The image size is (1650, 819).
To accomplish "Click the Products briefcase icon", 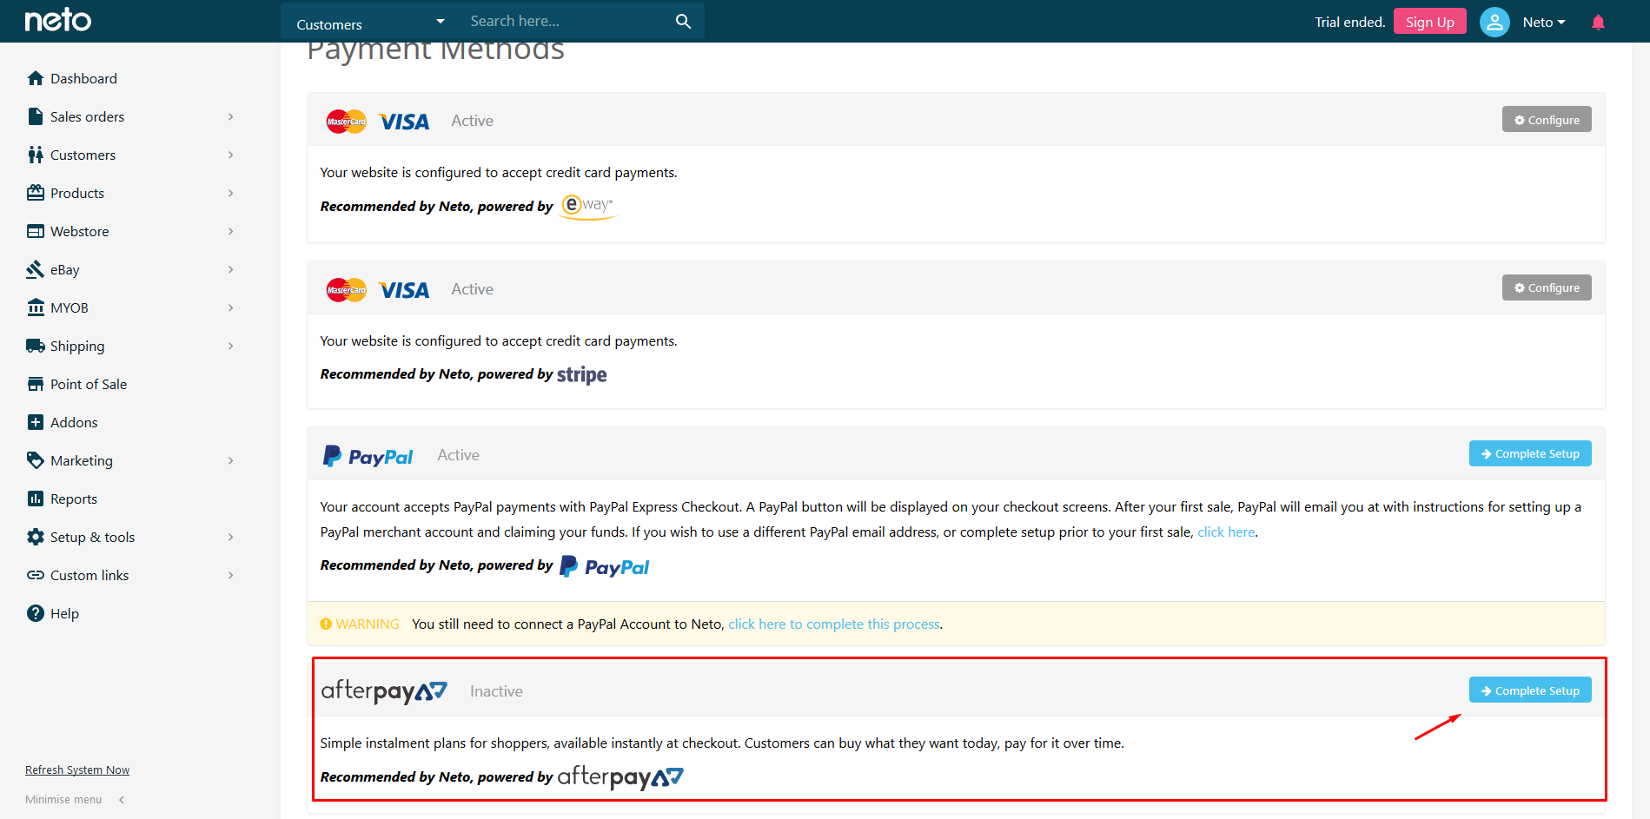I will tap(36, 193).
